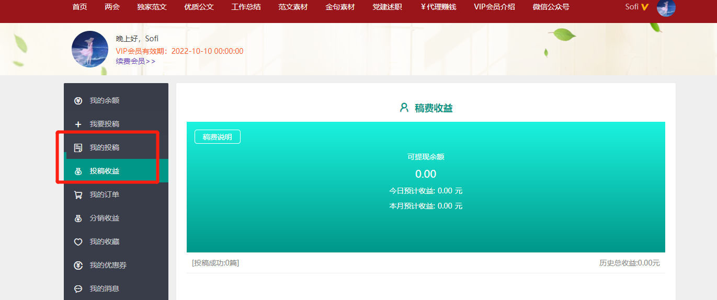The image size is (717, 300).
Task: Click the gold VIP badge next to Sofi
Action: [645, 7]
